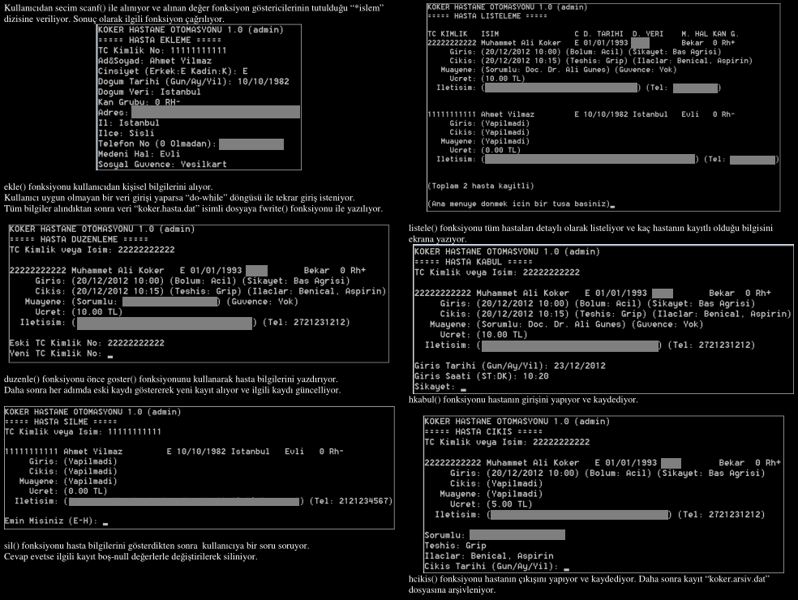Click 'Dogum Tarihi (Gun/Ay/Yil): 10/10/1982' line
The width and height of the screenshot is (798, 600).
(x=193, y=81)
